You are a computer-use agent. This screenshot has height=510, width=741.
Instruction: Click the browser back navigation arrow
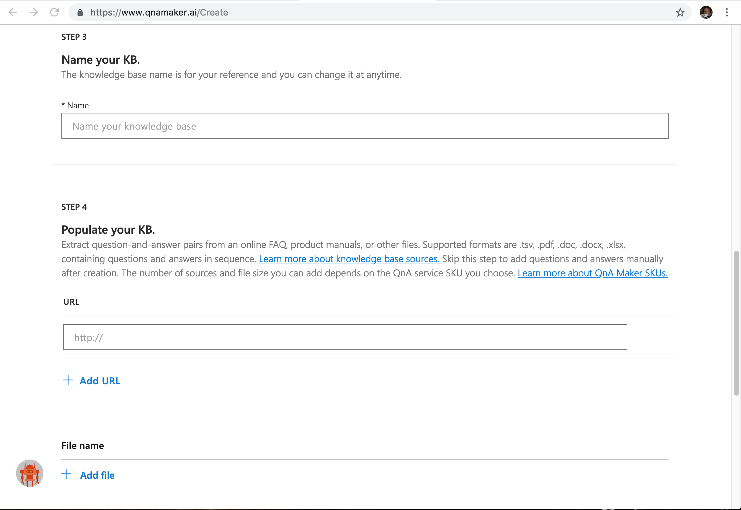[13, 12]
